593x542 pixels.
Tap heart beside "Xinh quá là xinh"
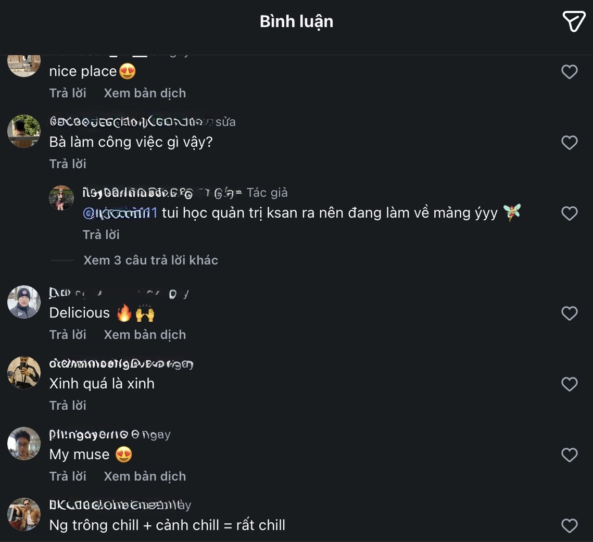569,384
